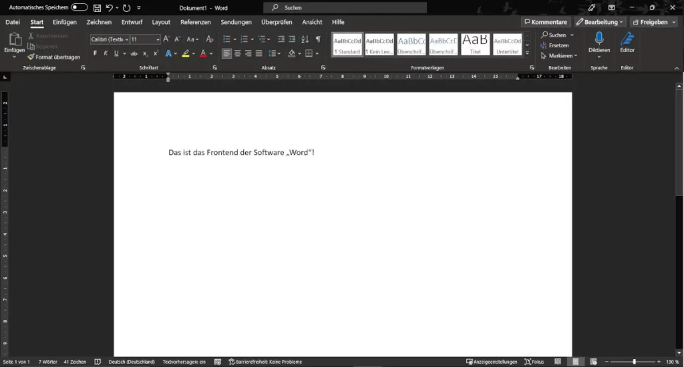Apply the Titel style
The image size is (684, 367).
pos(476,44)
